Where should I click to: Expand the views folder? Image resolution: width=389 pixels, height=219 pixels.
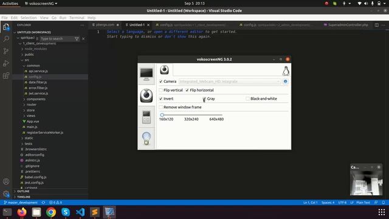pos(31,116)
